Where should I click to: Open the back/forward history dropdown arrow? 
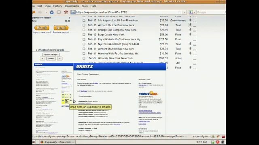pos(46,12)
